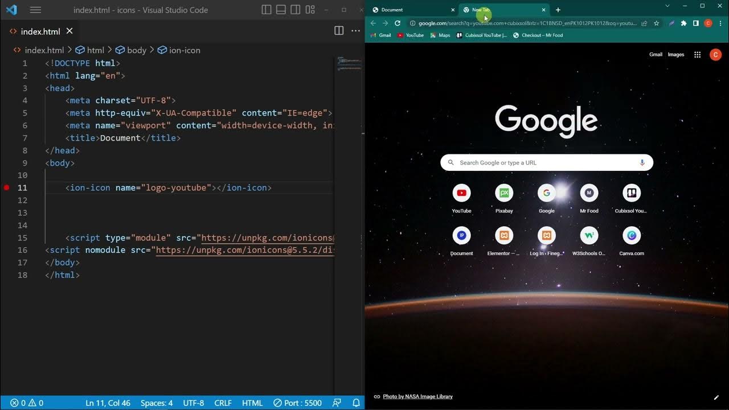Share this page icon in address bar
The width and height of the screenshot is (729, 410).
(644, 23)
